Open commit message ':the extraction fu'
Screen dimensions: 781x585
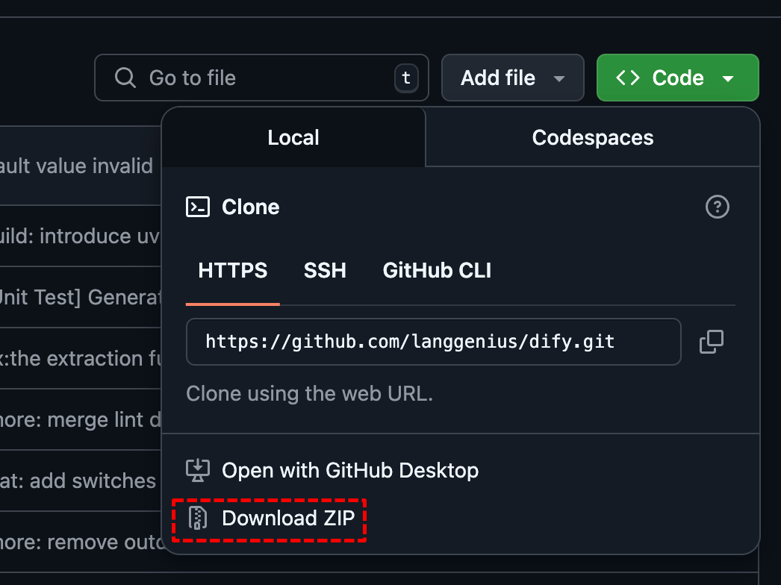(81, 358)
